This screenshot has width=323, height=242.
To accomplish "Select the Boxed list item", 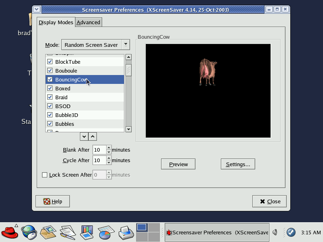I will click(85, 88).
